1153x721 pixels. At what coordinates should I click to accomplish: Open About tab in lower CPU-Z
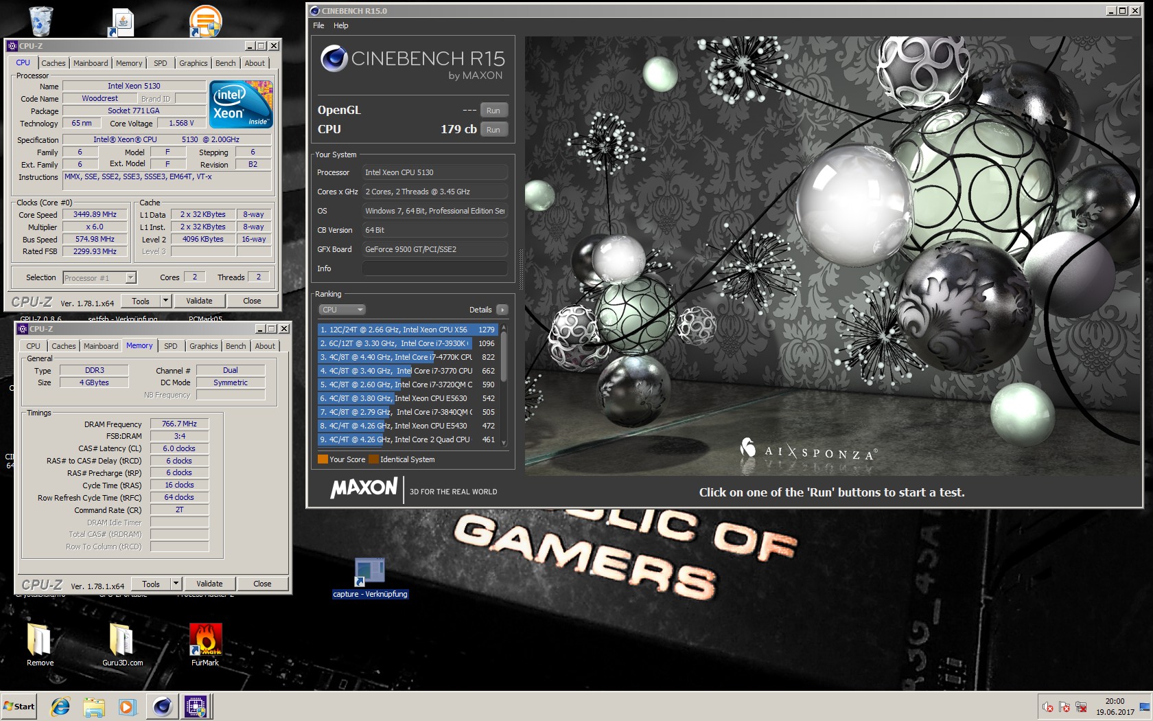tap(265, 346)
